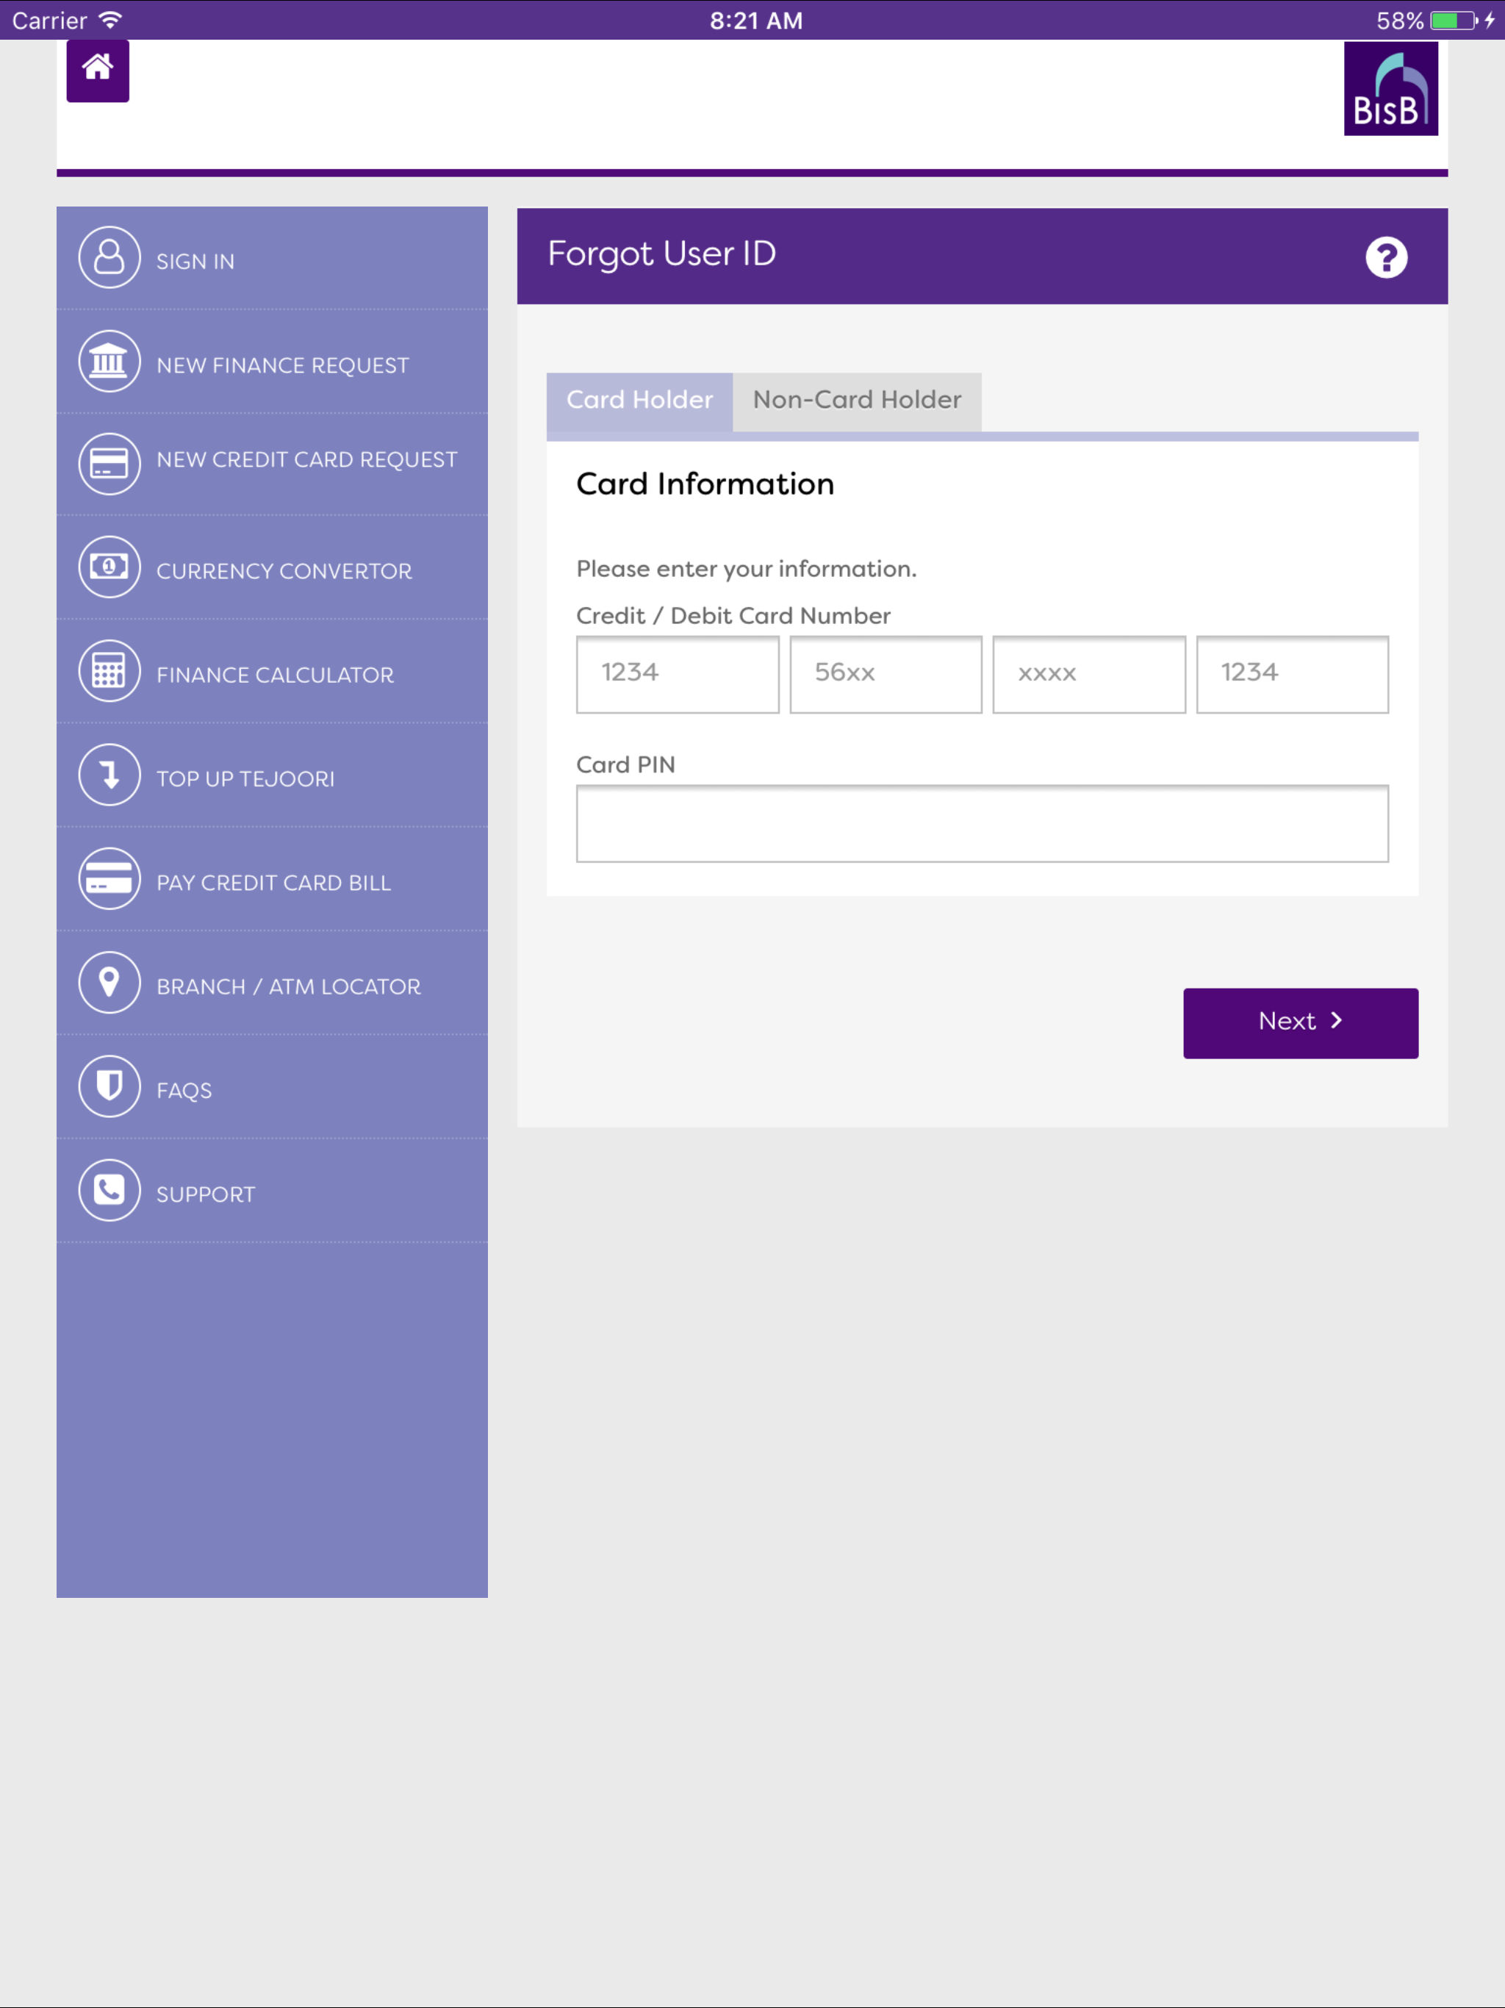Viewport: 1505px width, 2008px height.
Task: Tap the Sign In user icon
Action: tap(109, 258)
